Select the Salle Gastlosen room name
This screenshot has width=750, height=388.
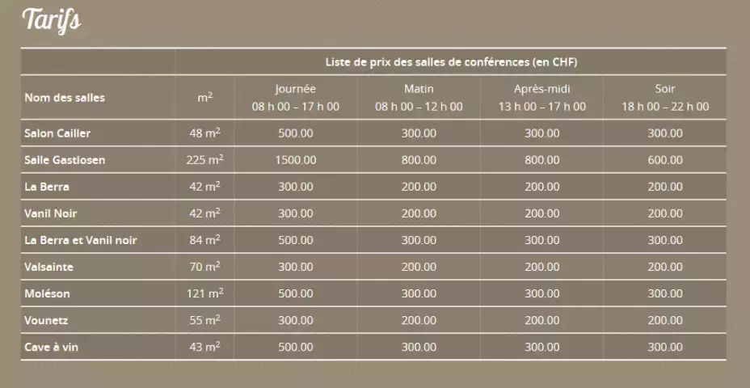pos(65,160)
